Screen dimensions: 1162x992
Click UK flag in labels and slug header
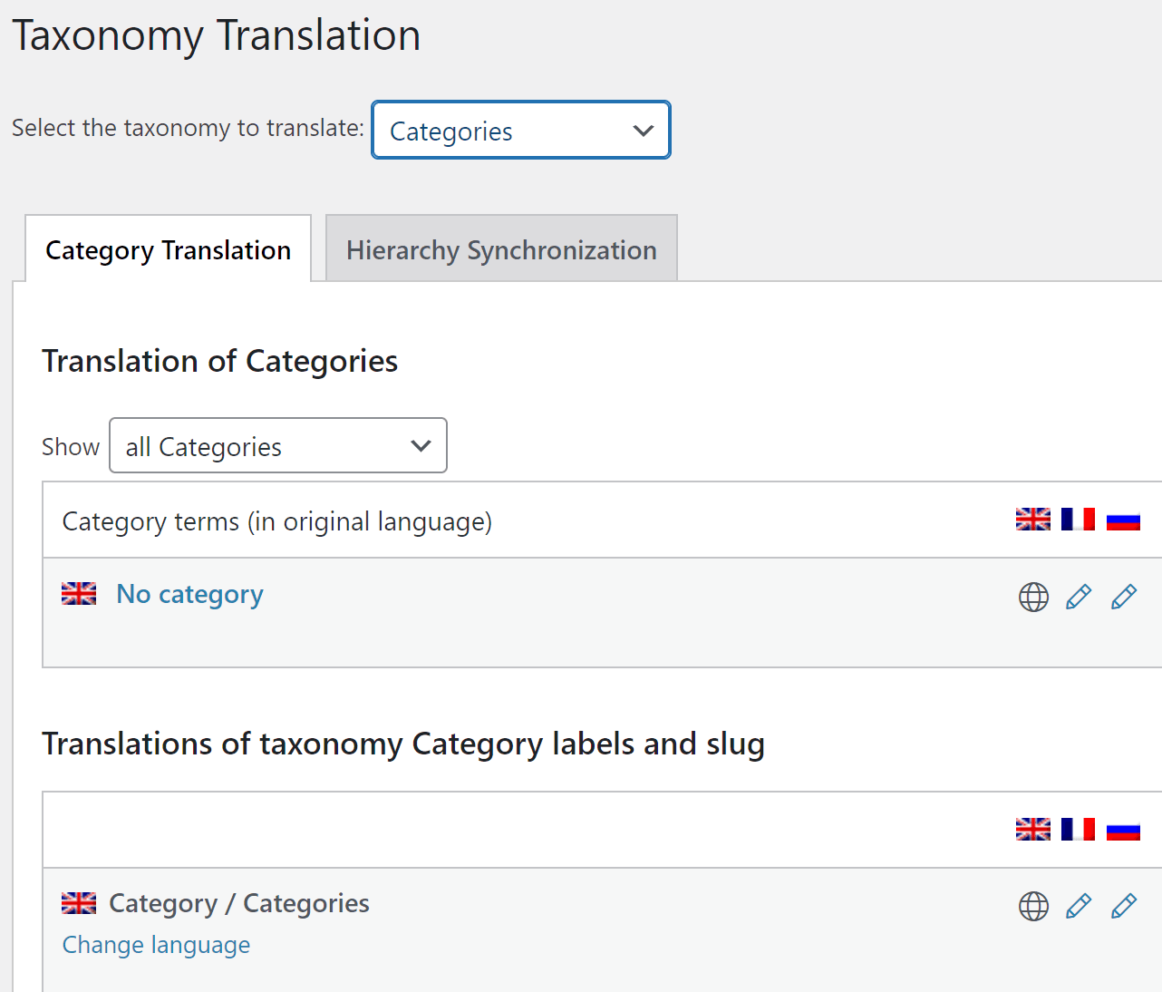pos(1032,830)
